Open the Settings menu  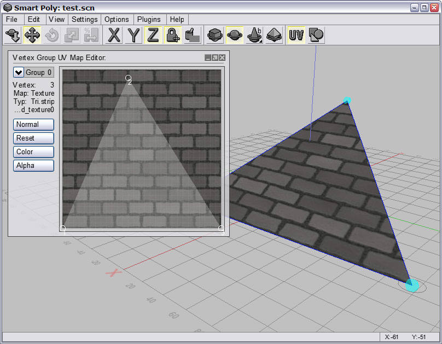click(x=84, y=19)
